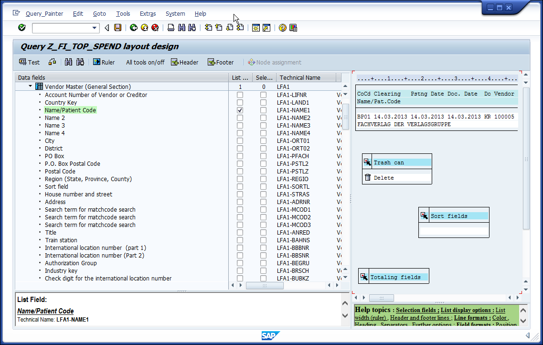Click the Sort fields tool icon

tap(424, 216)
